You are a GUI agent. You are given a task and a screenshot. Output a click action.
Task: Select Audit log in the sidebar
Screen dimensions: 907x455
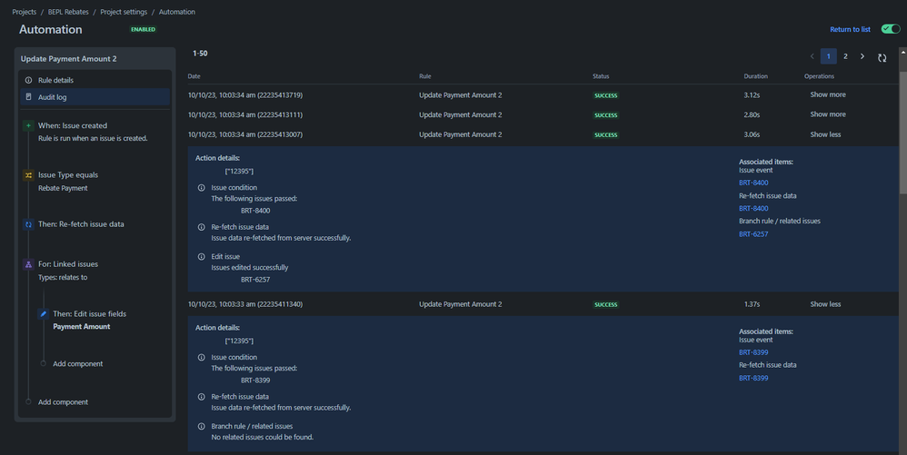click(x=95, y=97)
